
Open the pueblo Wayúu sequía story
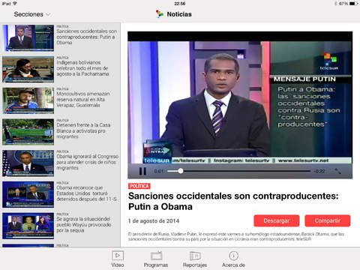point(60,226)
